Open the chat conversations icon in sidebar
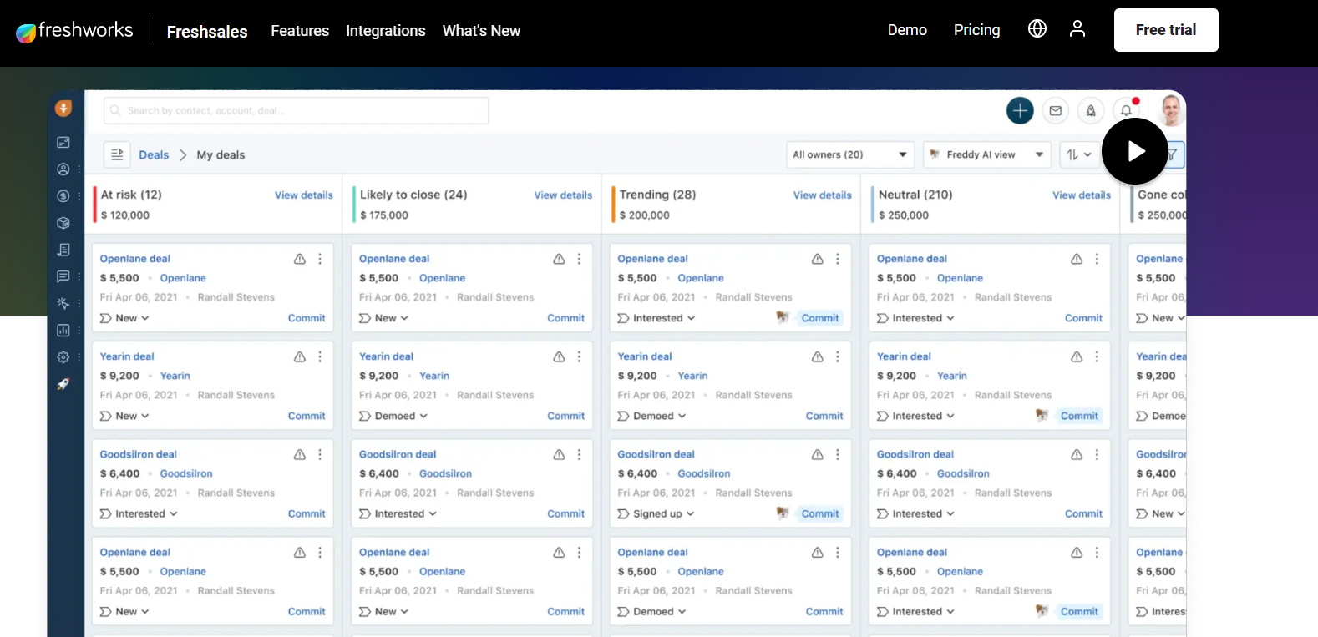The width and height of the screenshot is (1318, 637). point(63,276)
